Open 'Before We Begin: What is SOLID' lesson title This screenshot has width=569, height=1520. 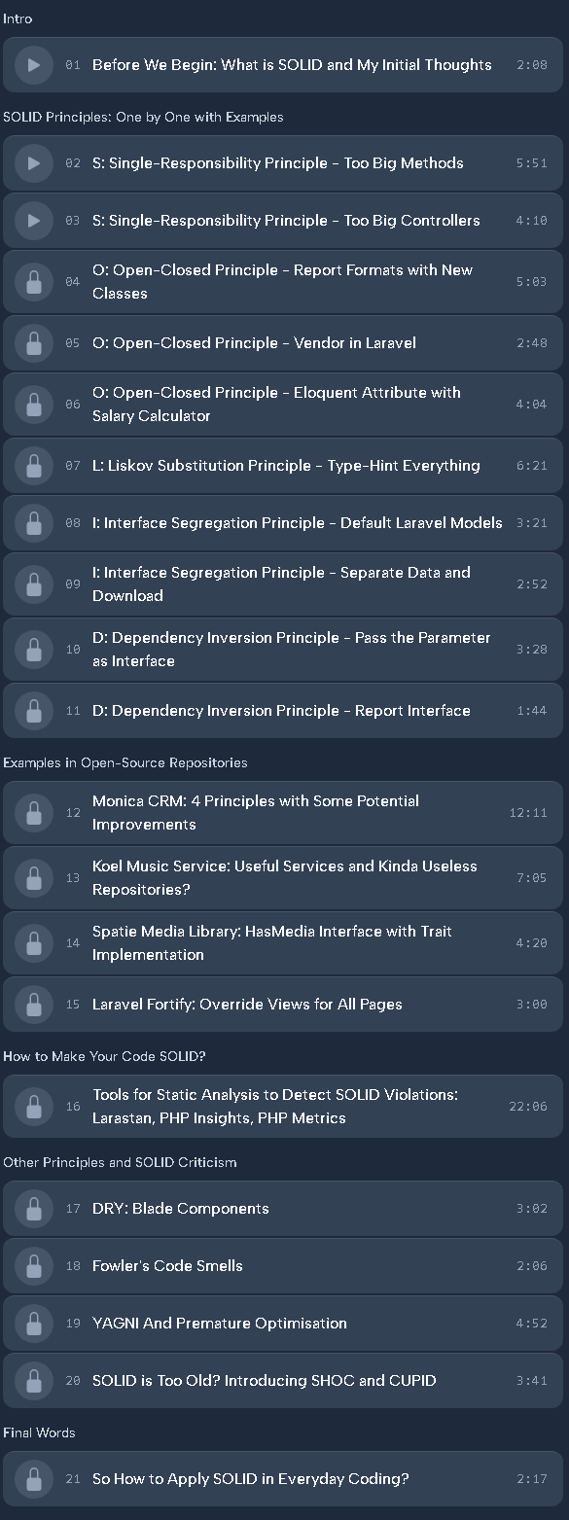click(292, 65)
